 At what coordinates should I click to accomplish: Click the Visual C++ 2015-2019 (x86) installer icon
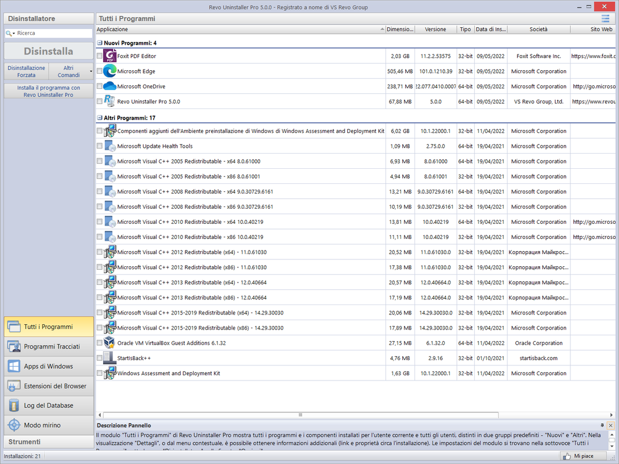[x=110, y=327]
